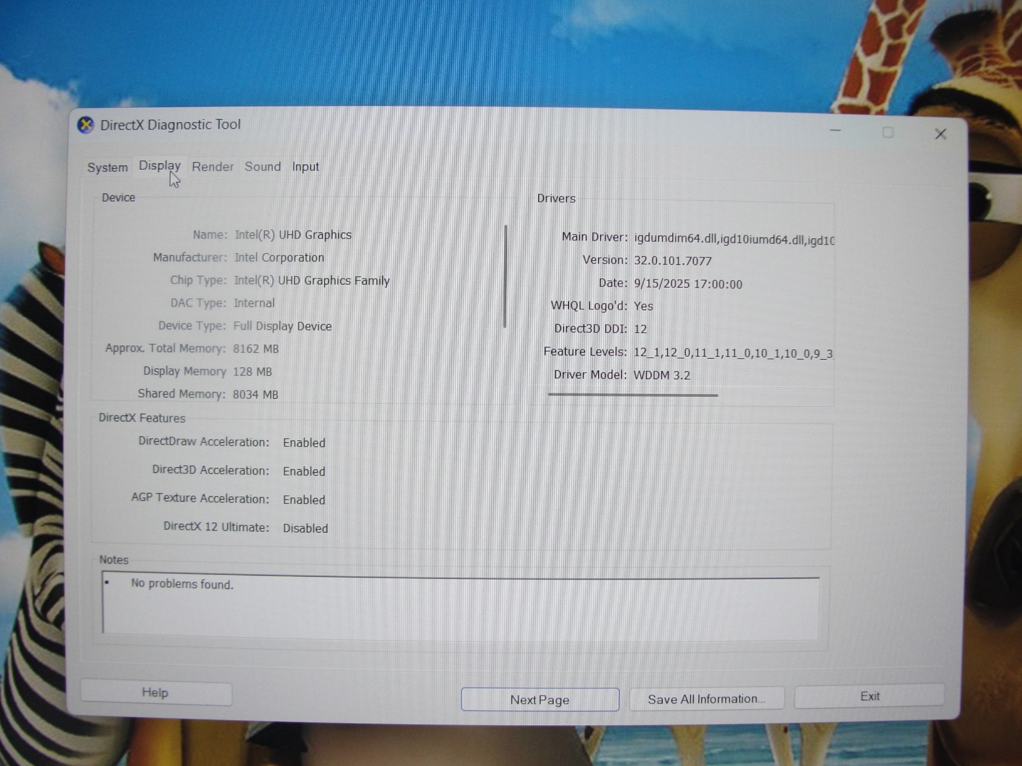Click the Help button

155,693
